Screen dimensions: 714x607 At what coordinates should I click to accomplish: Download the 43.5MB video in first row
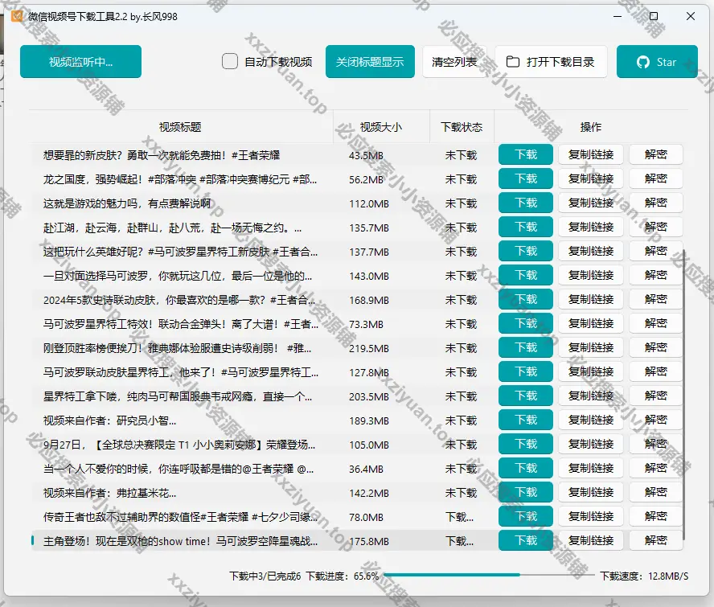(x=526, y=155)
